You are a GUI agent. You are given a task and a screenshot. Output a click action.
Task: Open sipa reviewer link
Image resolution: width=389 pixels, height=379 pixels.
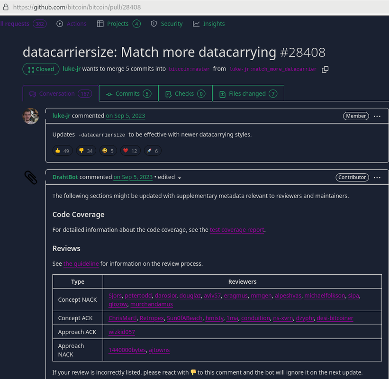coord(353,296)
